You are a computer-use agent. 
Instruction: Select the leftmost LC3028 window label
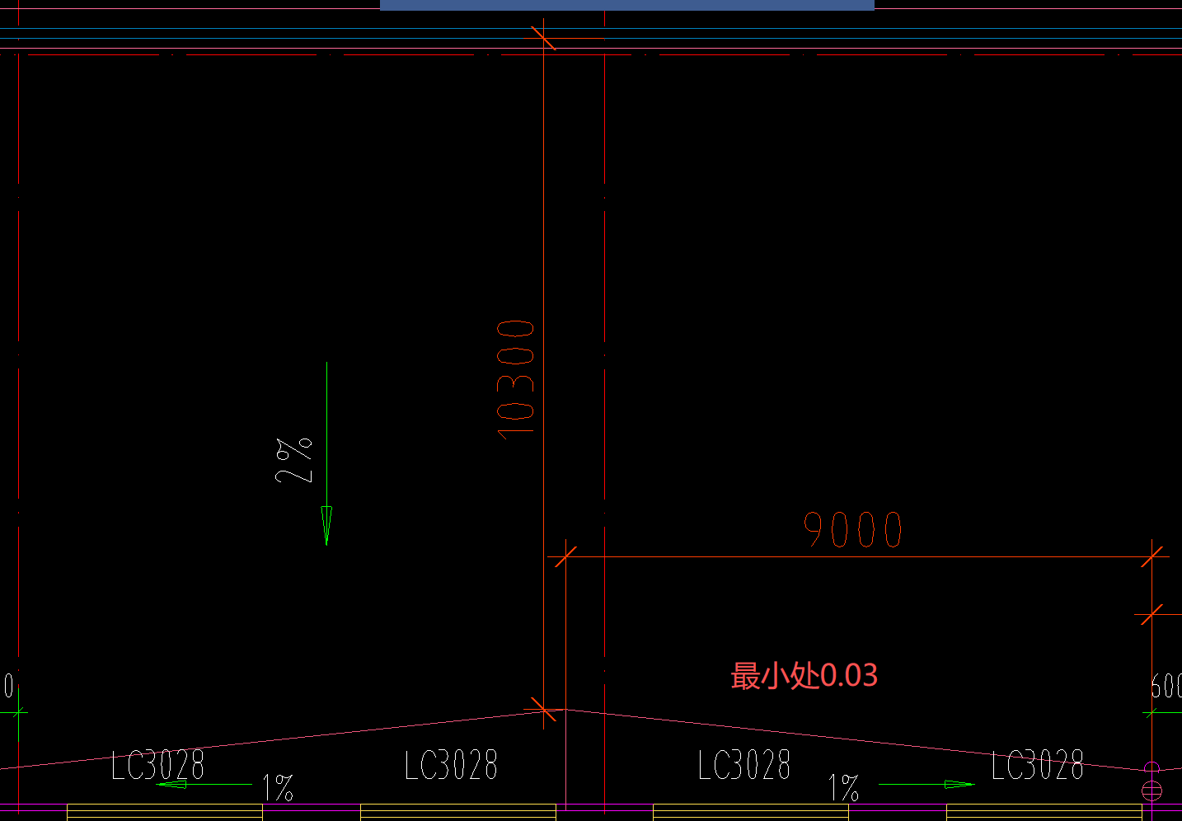pyautogui.click(x=157, y=765)
